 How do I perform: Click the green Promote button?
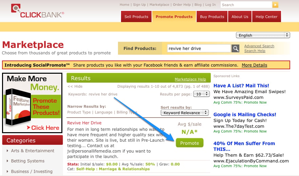190,143
